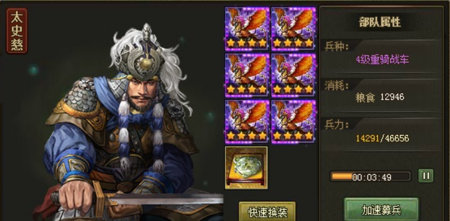Open the middle-right griffin equipment slot
This screenshot has height=221, width=450.
[293, 75]
